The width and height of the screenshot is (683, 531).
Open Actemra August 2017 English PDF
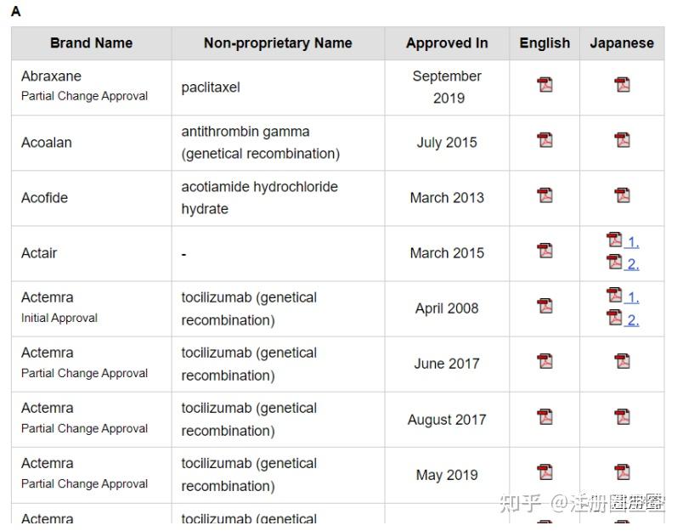pos(545,416)
